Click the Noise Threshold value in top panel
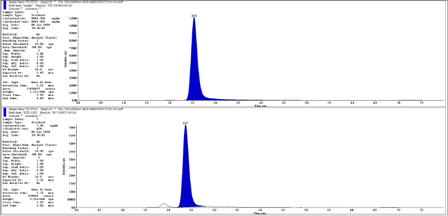This screenshot has width=448, height=216. (x=39, y=44)
